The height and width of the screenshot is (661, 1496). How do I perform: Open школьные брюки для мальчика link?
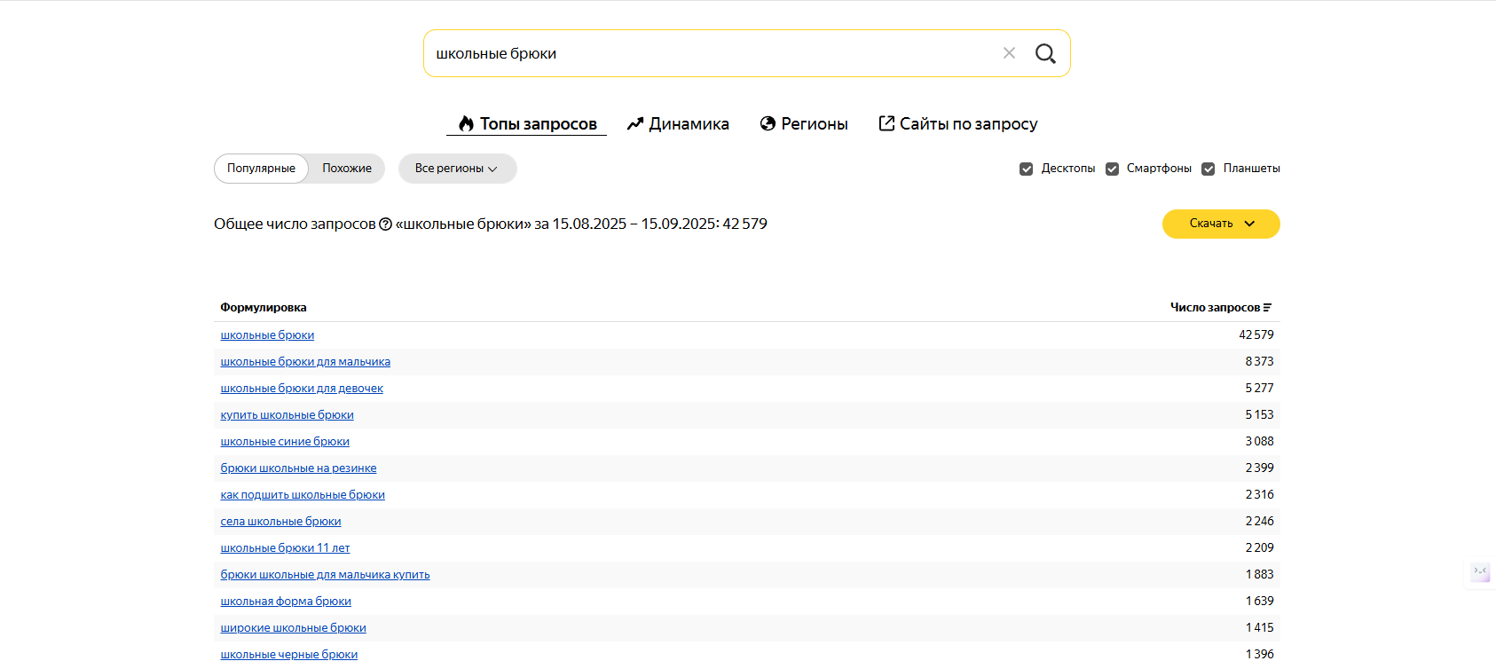pos(305,362)
